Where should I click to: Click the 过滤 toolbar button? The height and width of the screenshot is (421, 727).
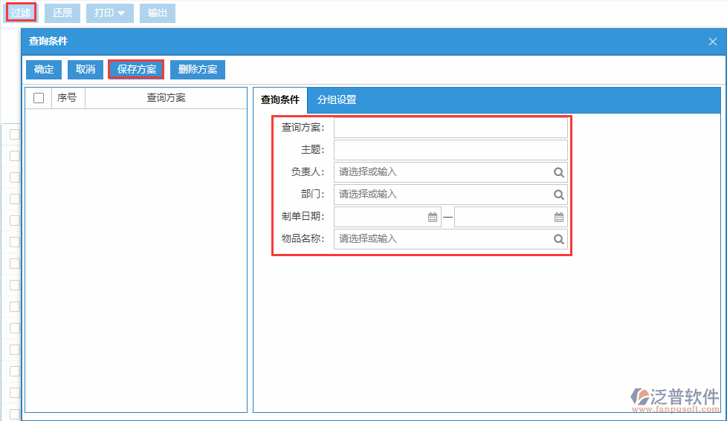[21, 13]
